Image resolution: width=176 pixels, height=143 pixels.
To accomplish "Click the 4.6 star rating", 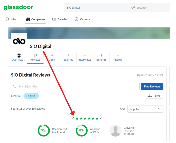I will pyautogui.click(x=85, y=118).
